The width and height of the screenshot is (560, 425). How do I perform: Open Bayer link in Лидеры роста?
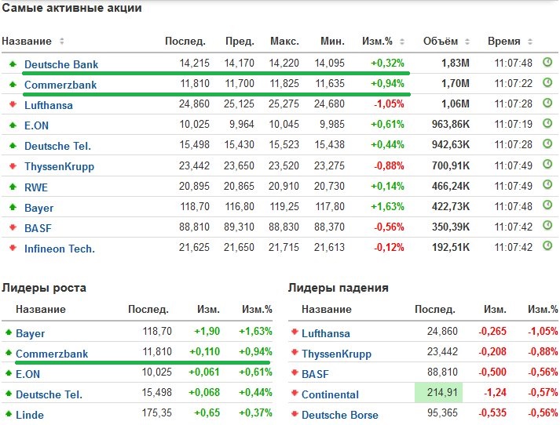pyautogui.click(x=31, y=333)
